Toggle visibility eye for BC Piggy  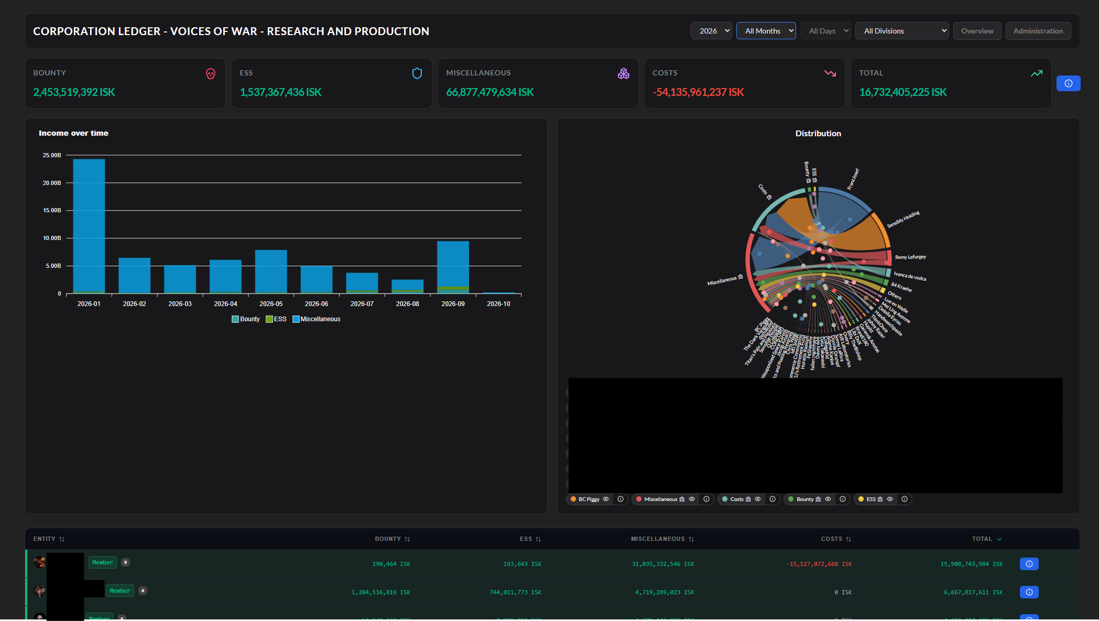point(606,499)
